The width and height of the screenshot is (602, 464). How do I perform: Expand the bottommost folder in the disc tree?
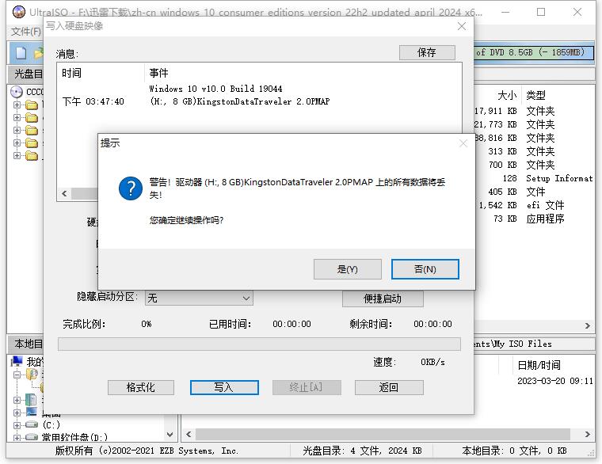coord(17,155)
